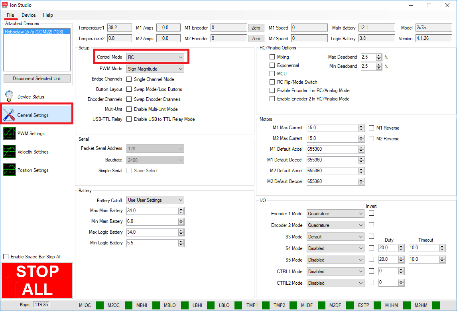This screenshot has width=457, height=311.
Task: Open the File menu
Action: pos(10,15)
